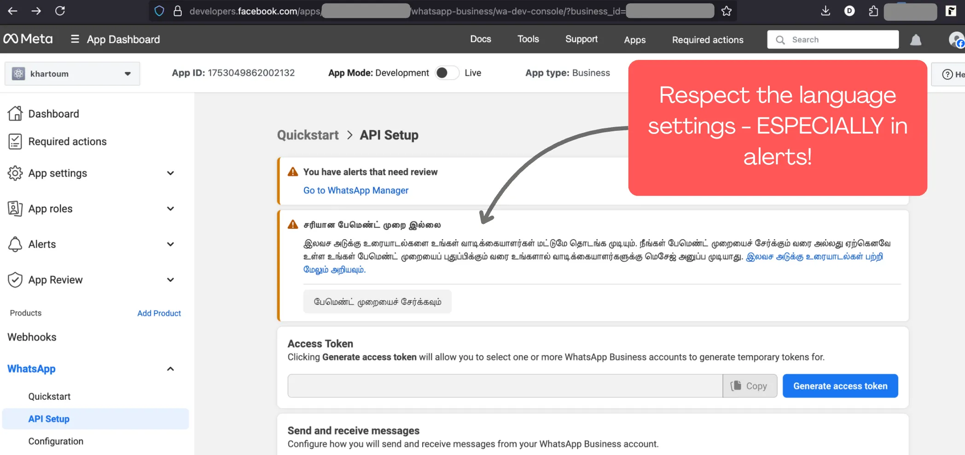
Task: Toggle App Mode to Live
Action: pos(447,73)
